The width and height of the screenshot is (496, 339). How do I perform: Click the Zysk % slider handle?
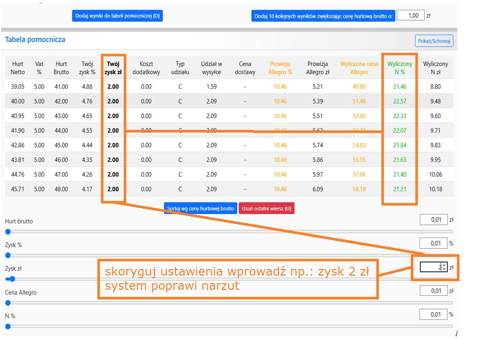tap(8, 255)
